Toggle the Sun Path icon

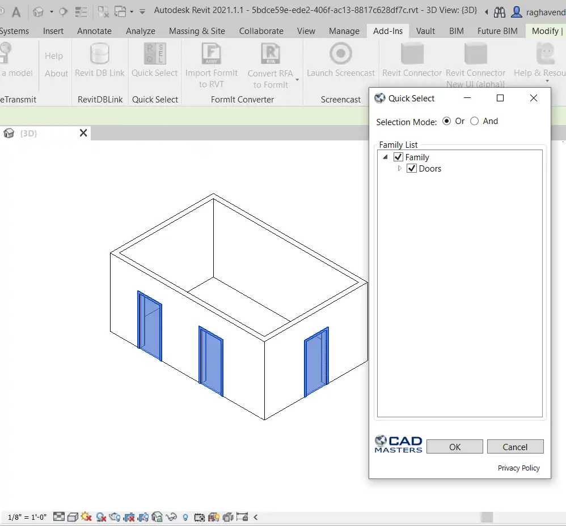pyautogui.click(x=86, y=516)
